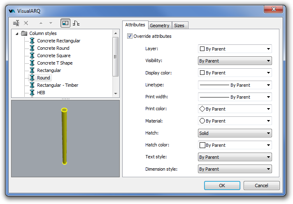Open the Print width dropdown
The image size is (293, 204).
[235, 97]
